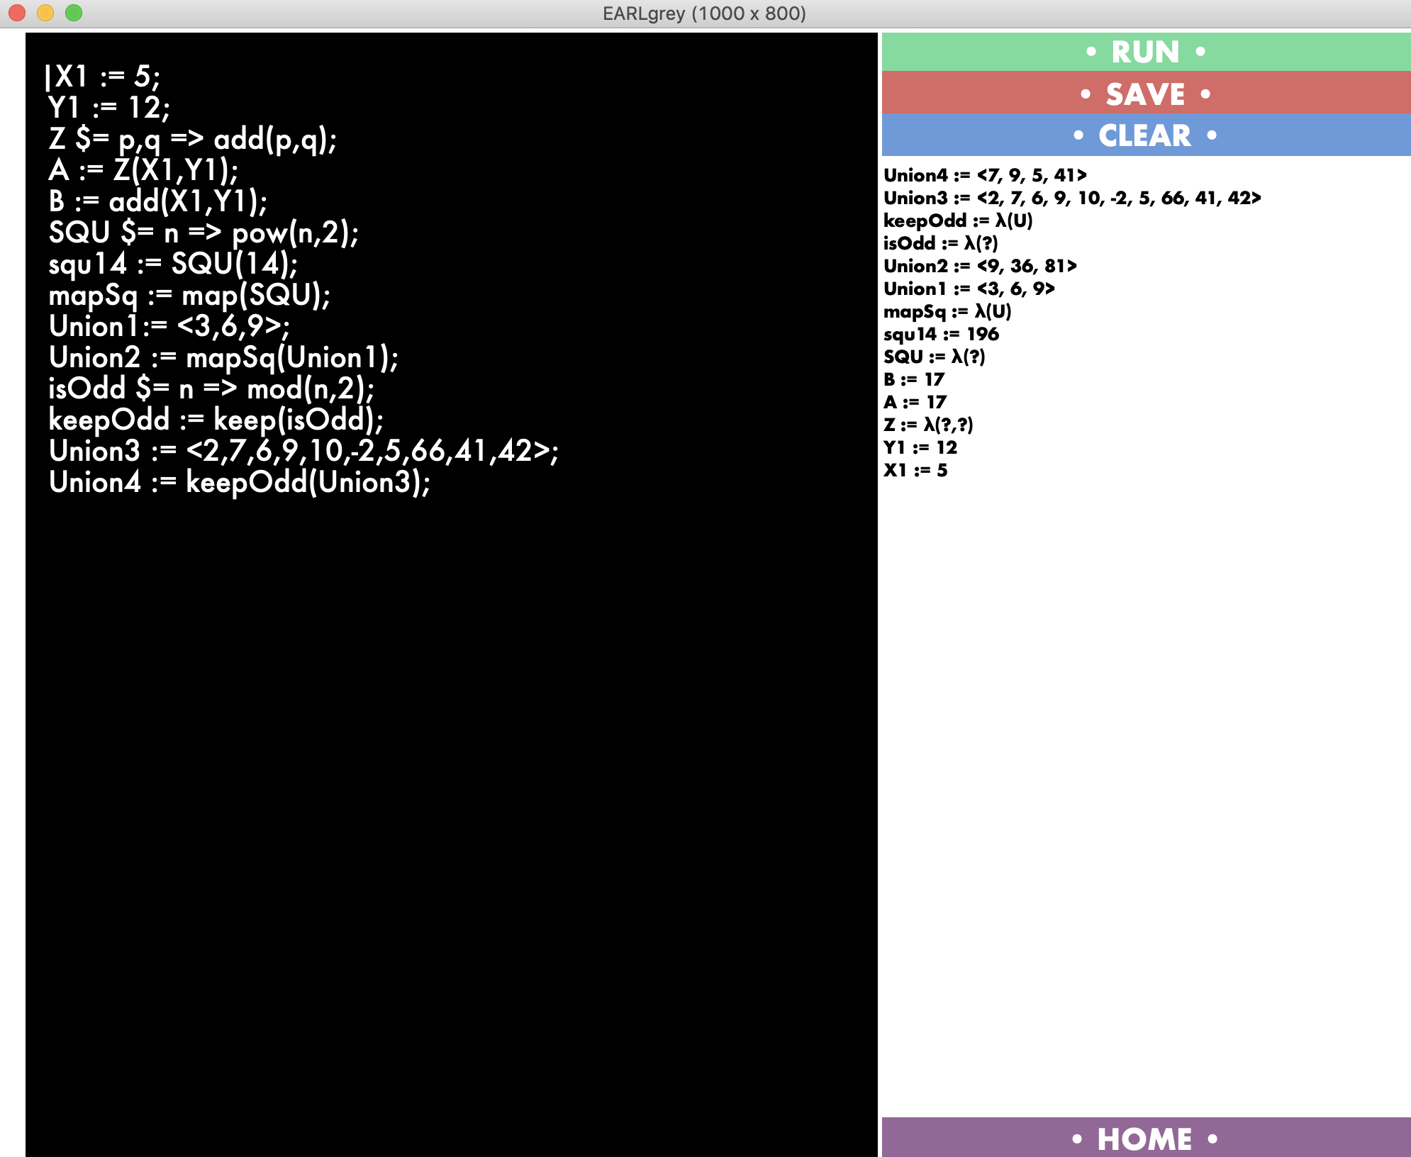Click the green zoom window button

[x=74, y=13]
